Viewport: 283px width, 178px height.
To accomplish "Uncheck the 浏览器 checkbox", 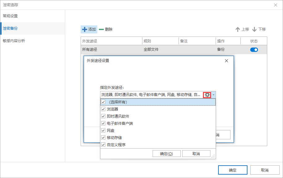I will tap(103, 109).
